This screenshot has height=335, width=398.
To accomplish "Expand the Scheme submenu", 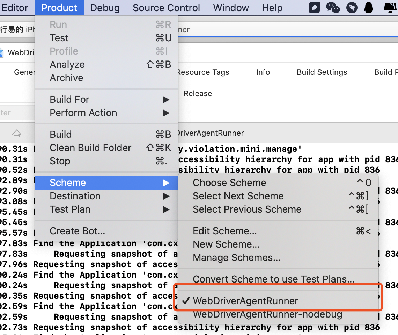I will [x=106, y=183].
